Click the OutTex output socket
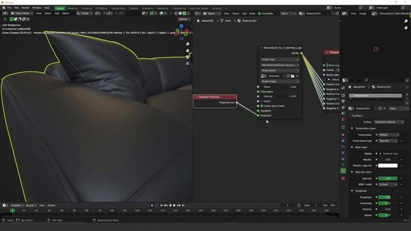Screen dimensions: 411x231 [x=301, y=53]
